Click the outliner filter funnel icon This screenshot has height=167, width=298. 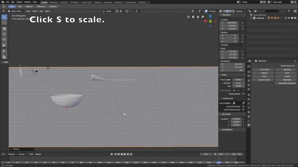pyautogui.click(x=289, y=11)
